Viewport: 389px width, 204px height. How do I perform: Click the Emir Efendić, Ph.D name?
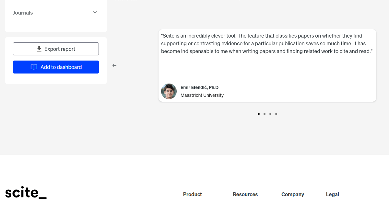click(199, 87)
